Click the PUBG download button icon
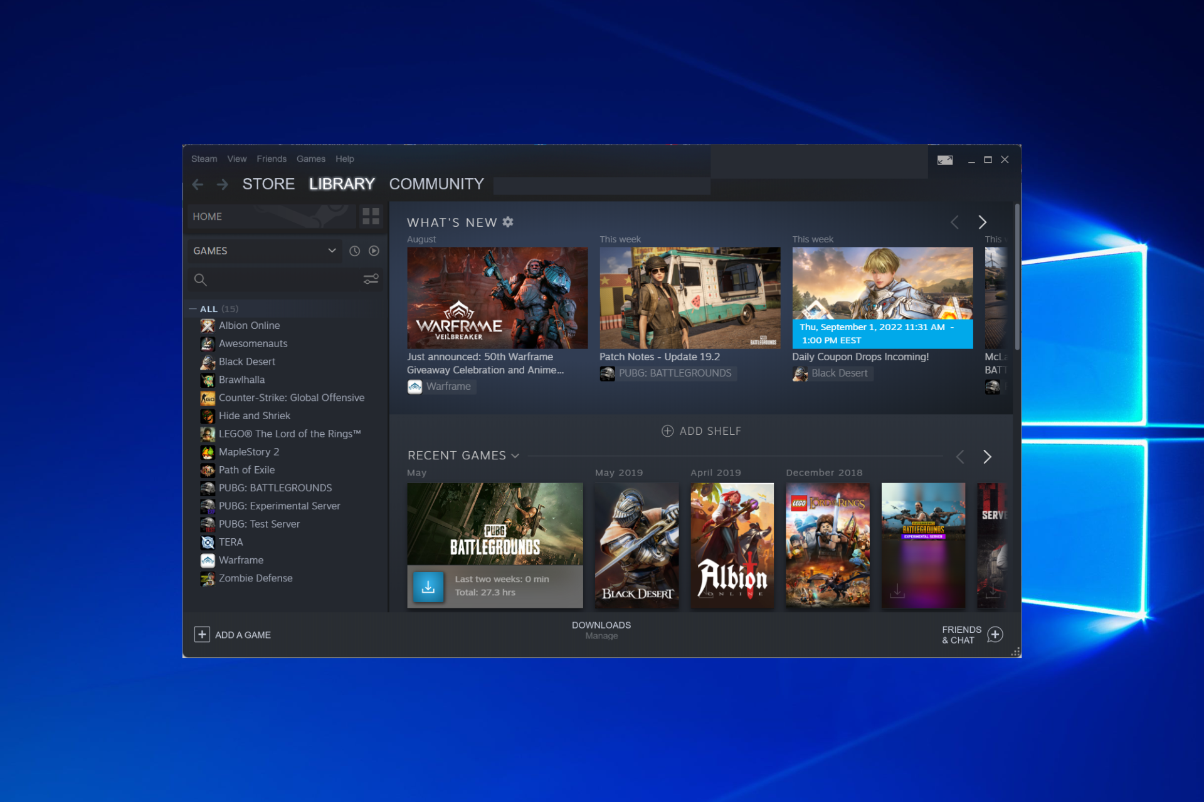Image resolution: width=1204 pixels, height=802 pixels. pos(428,587)
